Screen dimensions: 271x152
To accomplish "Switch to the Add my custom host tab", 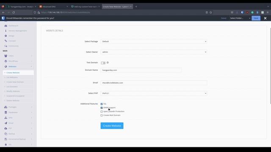I will point(85,7).
